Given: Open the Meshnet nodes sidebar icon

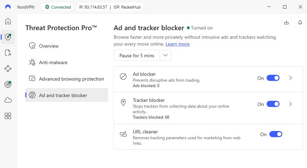Looking at the screenshot, I should coord(8,69).
